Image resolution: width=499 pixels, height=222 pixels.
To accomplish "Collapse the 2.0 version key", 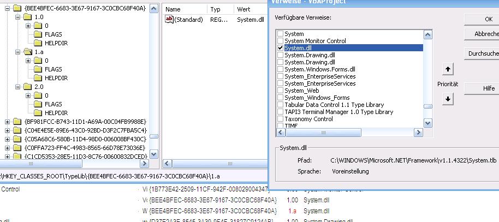I will [18, 87].
